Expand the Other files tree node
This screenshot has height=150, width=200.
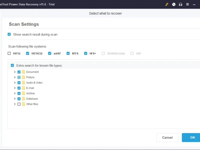pyautogui.click(x=15, y=104)
